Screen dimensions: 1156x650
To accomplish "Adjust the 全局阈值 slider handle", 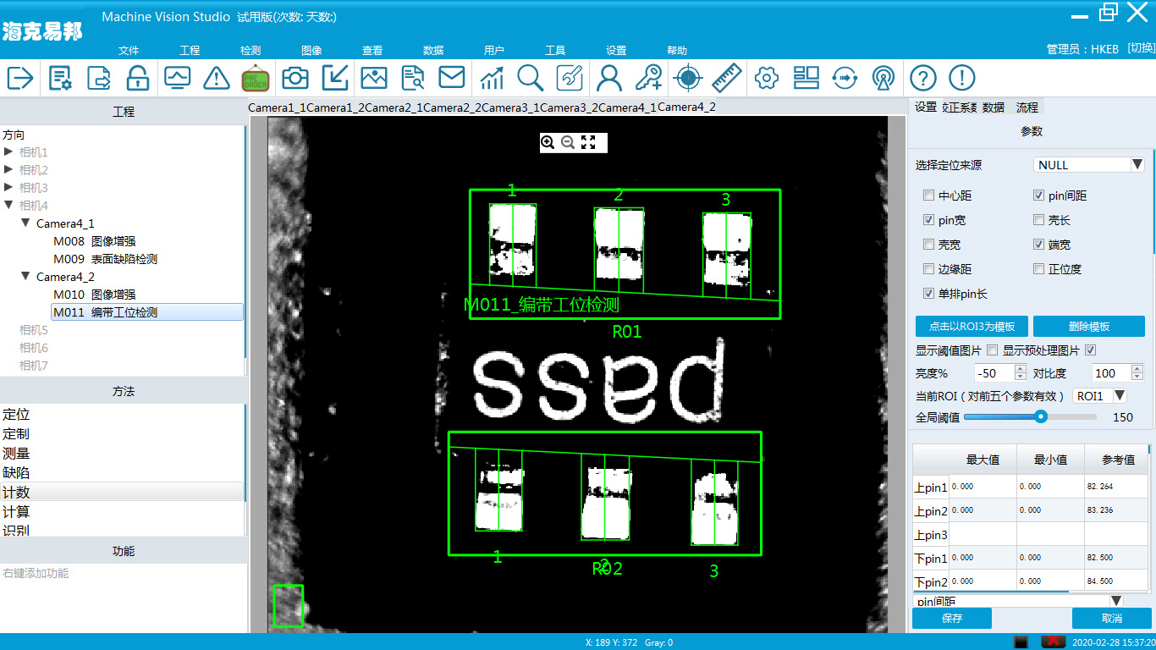I will pos(1041,416).
